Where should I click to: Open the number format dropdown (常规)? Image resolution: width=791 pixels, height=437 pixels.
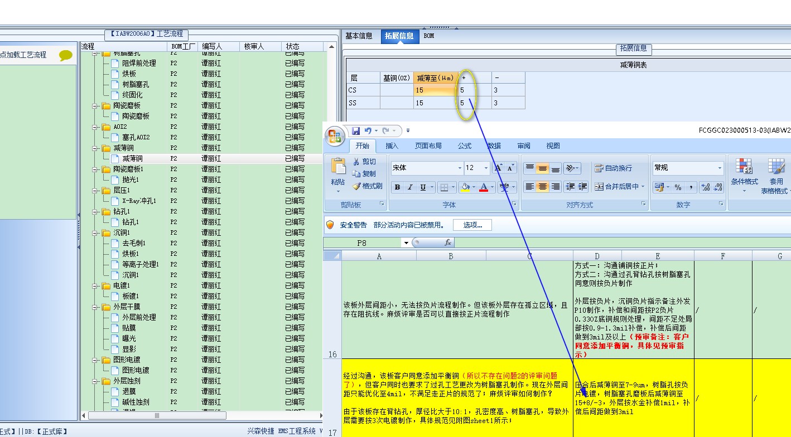720,168
